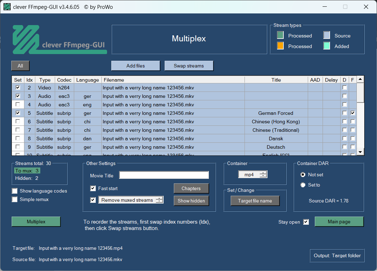
Task: Uncheck the Set box for video stream 2
Action: 18,88
